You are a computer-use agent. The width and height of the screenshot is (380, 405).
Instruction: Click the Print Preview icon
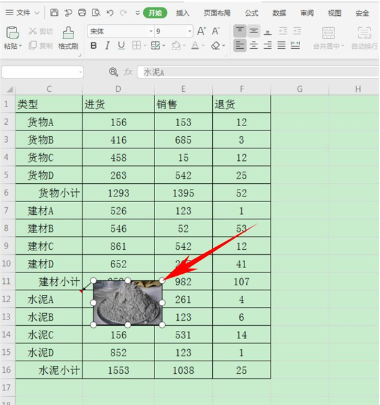[96, 13]
